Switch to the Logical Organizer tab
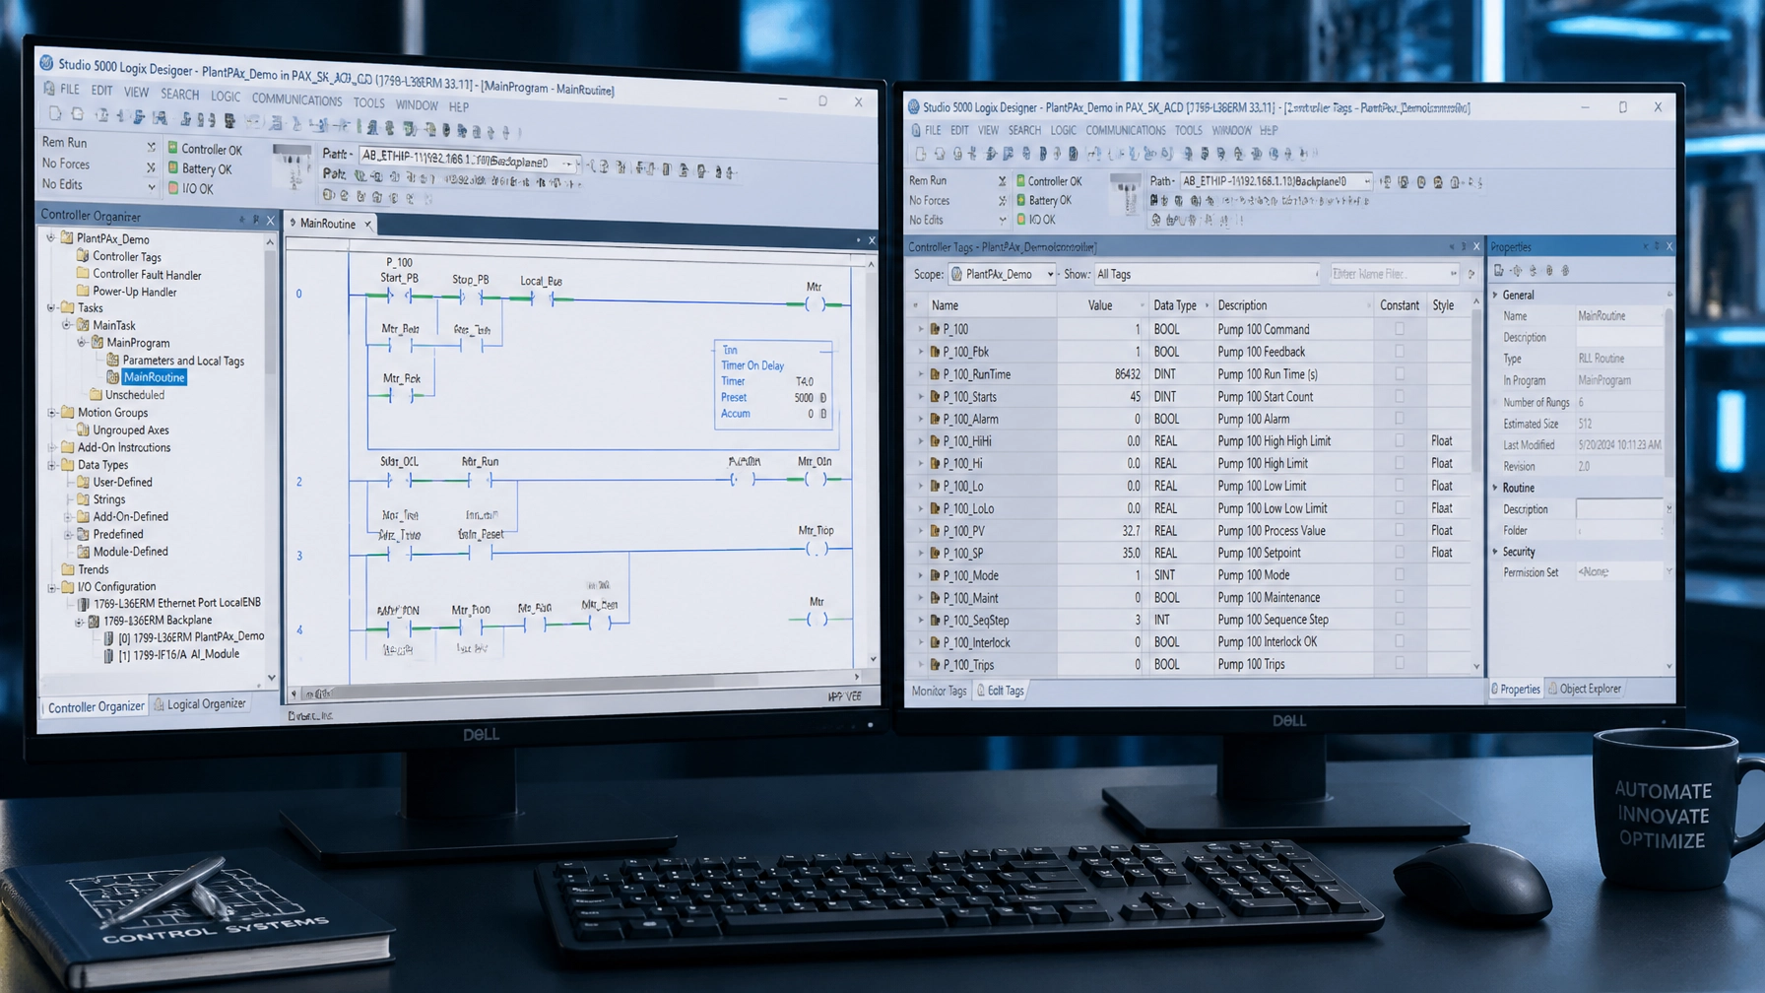Image resolution: width=1765 pixels, height=993 pixels. pos(200,704)
